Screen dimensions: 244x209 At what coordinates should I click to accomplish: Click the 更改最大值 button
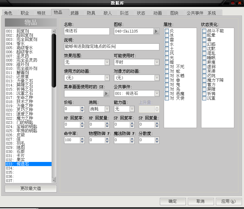(x=31, y=189)
